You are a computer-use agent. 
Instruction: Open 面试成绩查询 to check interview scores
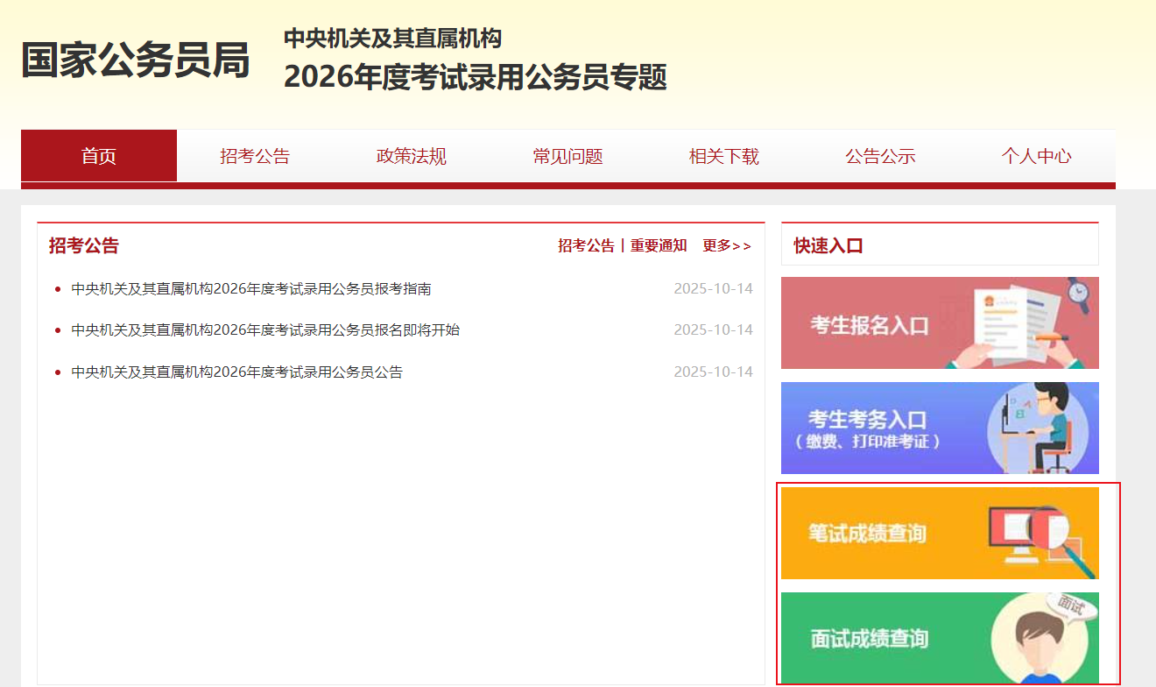tap(939, 637)
